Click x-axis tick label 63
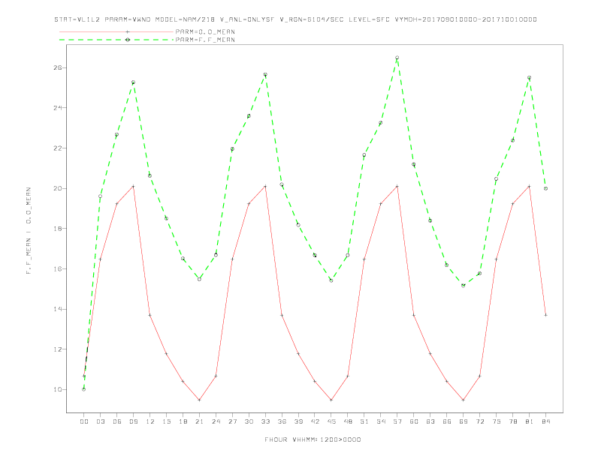595x459 pixels. (x=430, y=421)
